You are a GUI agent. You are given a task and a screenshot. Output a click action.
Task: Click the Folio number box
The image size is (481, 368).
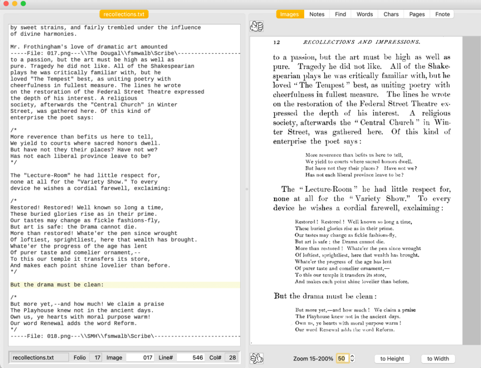point(95,358)
